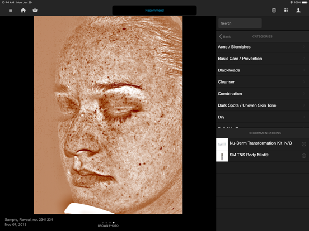This screenshot has width=309, height=231.
Task: Tap the Nov 07, 2013 date
Action: click(16, 224)
